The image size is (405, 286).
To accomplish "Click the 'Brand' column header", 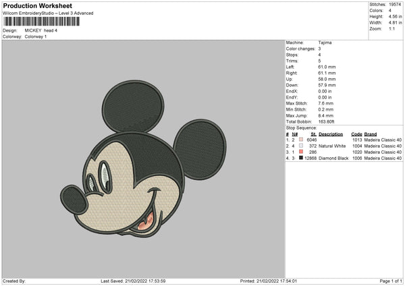I will (x=371, y=134).
